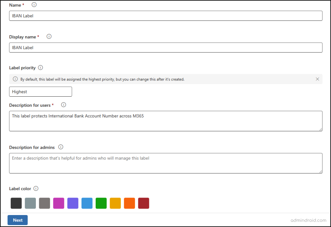
Task: Click the Description for users text area
Action: (x=165, y=121)
